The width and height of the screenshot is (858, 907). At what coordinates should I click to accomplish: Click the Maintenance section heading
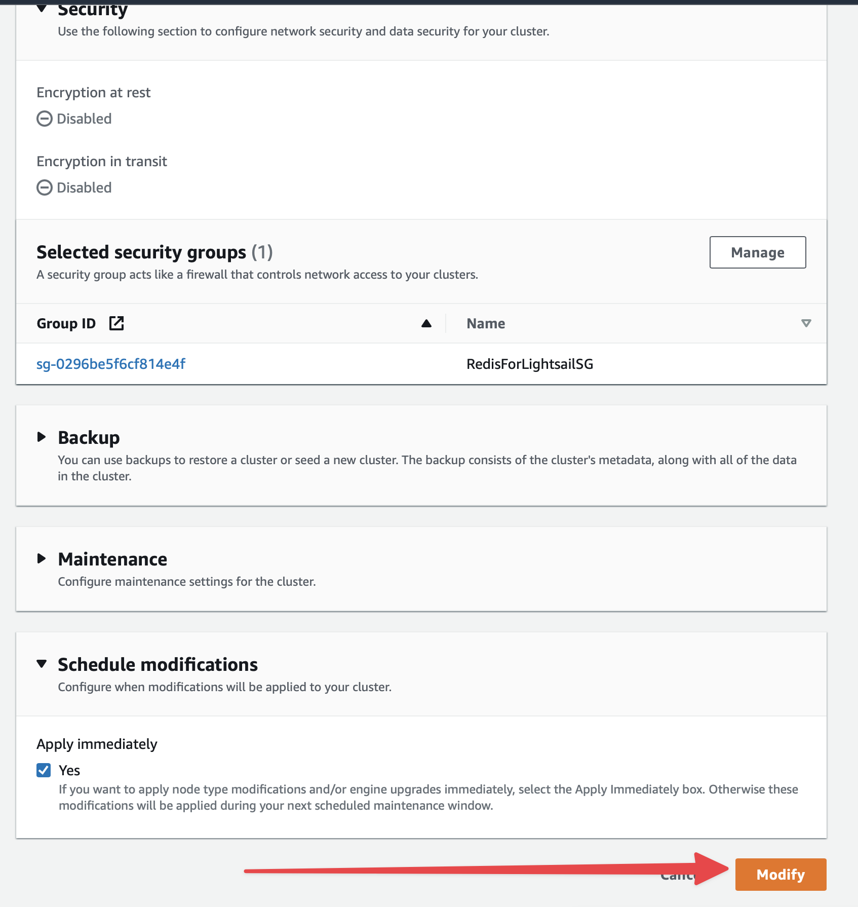pos(112,559)
